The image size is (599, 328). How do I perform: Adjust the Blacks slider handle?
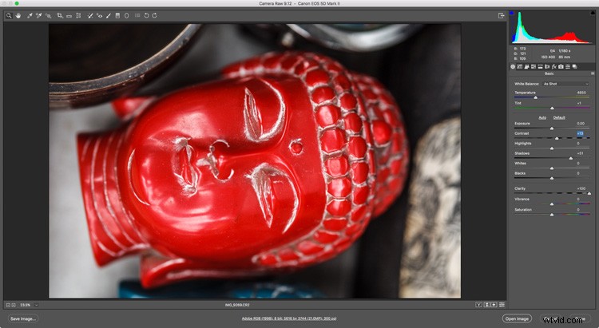(x=552, y=178)
